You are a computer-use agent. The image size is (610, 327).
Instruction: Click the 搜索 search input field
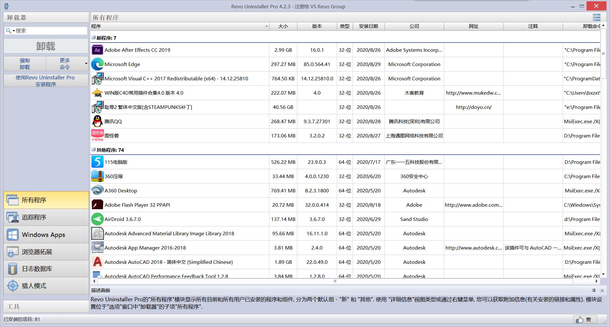click(51, 31)
